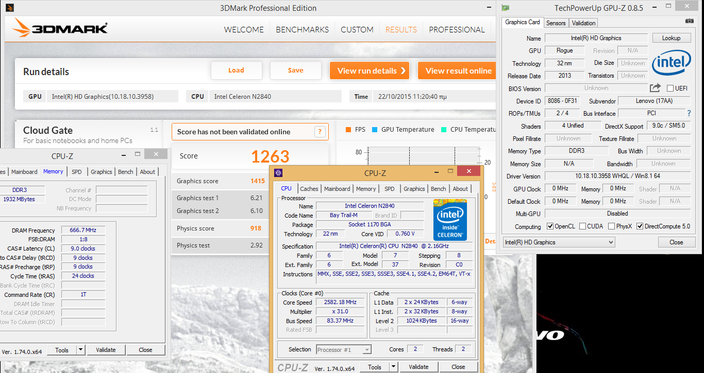Open the Graphics tab in front CPU-Z
The image size is (704, 373).
(414, 189)
